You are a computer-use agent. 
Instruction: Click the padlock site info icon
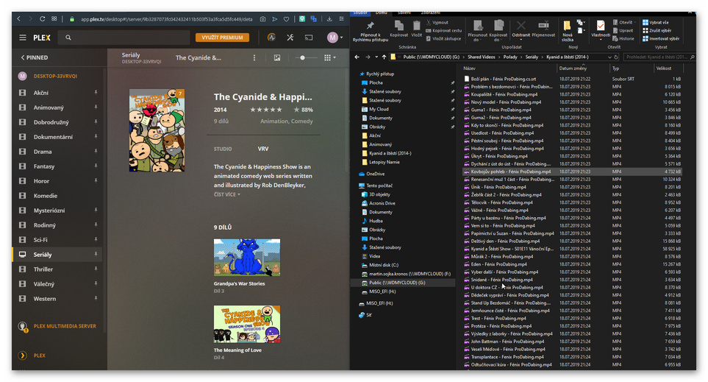tap(71, 19)
